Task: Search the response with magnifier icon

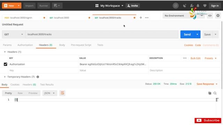Action: coord(215,93)
